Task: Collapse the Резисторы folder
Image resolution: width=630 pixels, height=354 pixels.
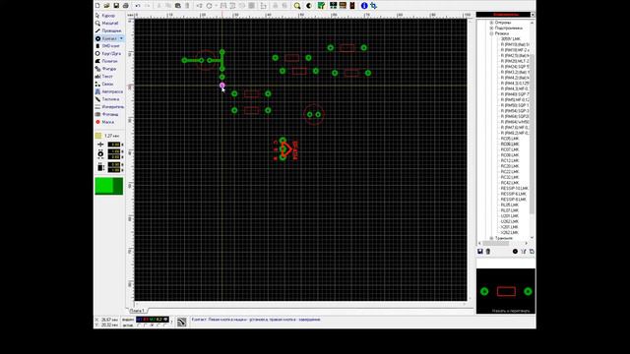Action: click(491, 33)
